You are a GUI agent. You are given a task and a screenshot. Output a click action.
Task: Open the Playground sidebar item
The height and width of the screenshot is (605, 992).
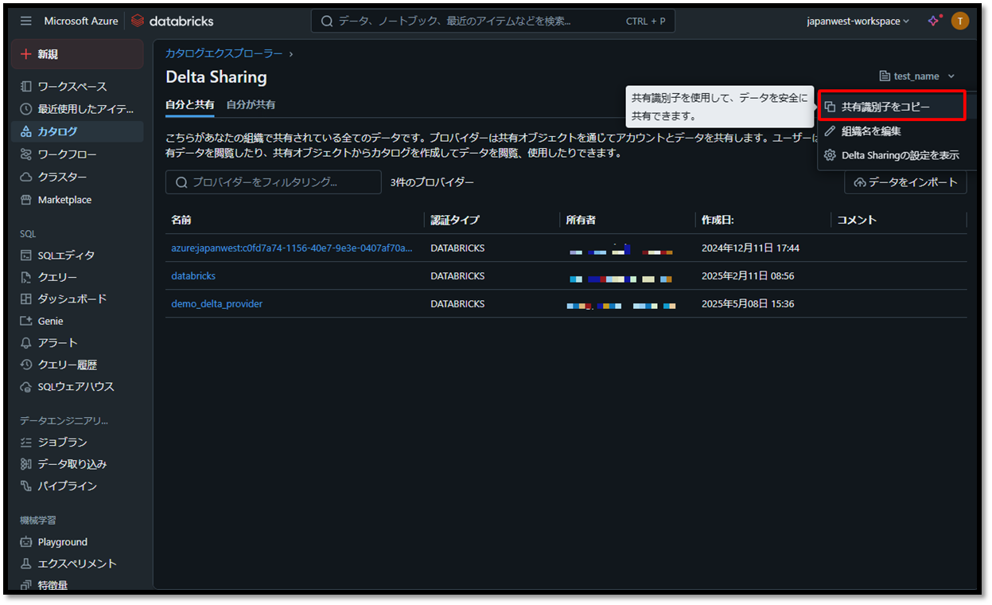[62, 542]
